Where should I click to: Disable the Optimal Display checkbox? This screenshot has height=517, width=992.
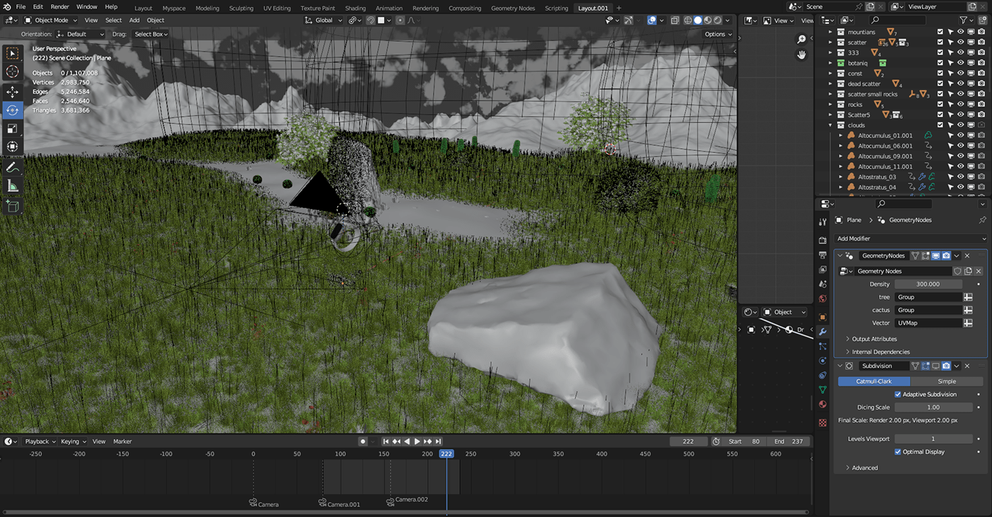pyautogui.click(x=898, y=452)
